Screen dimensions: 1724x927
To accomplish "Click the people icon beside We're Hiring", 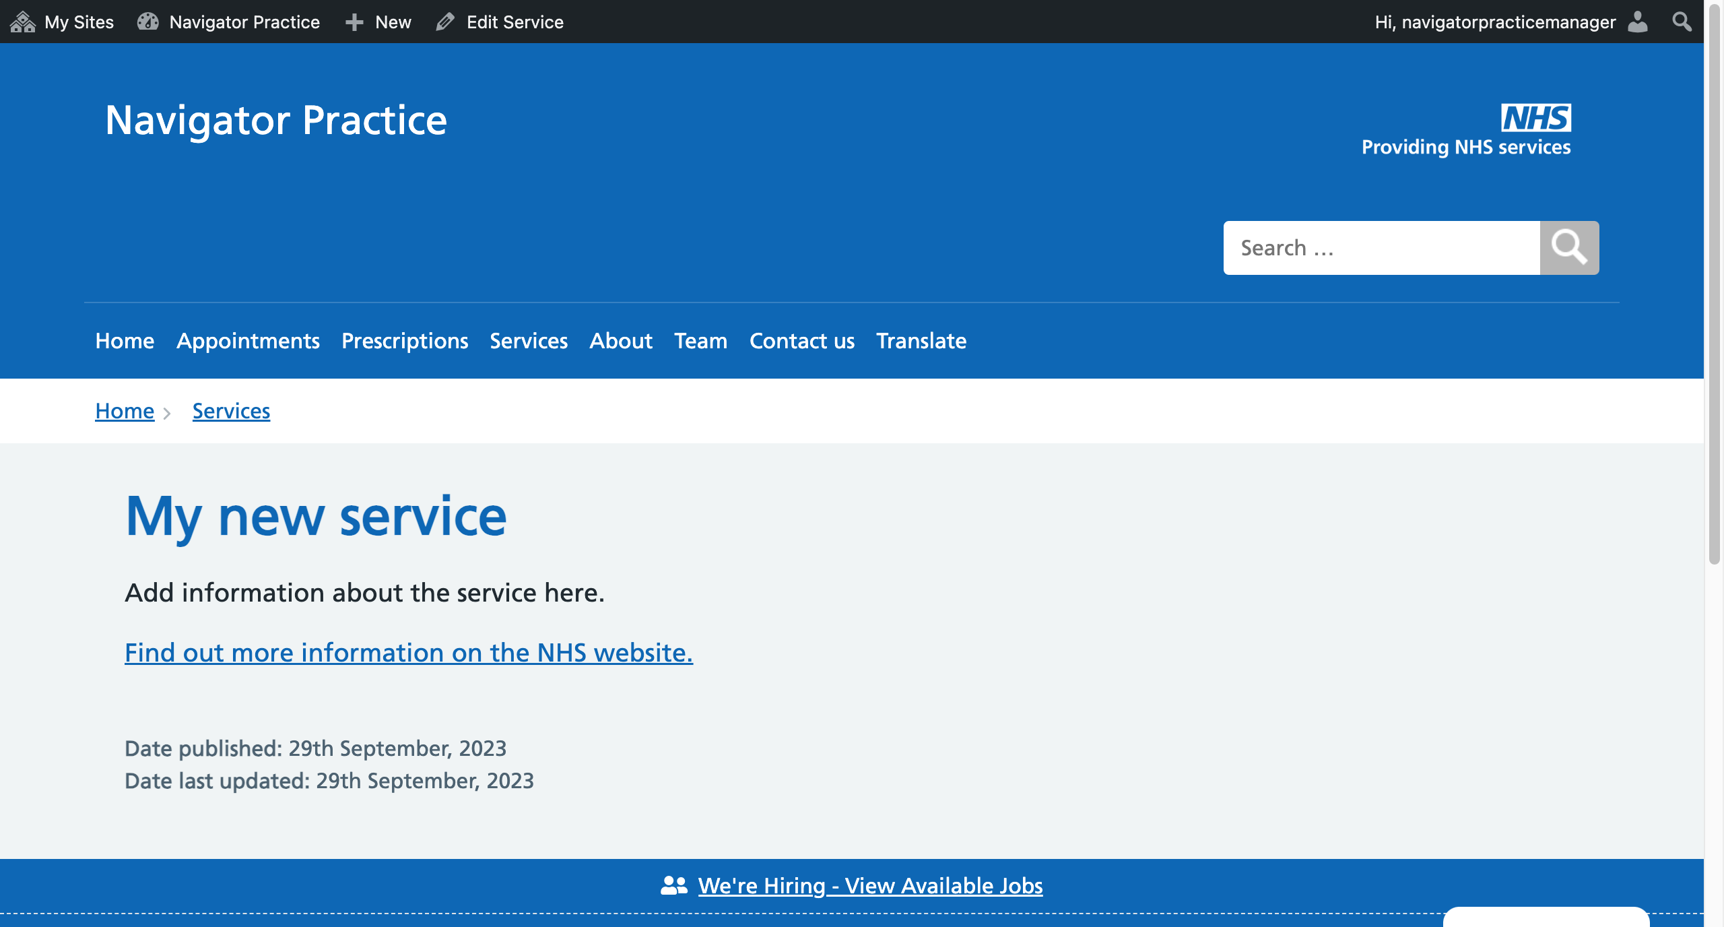I will click(x=674, y=885).
